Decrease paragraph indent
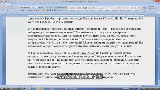Screen dimensions: 160x90 58,7
